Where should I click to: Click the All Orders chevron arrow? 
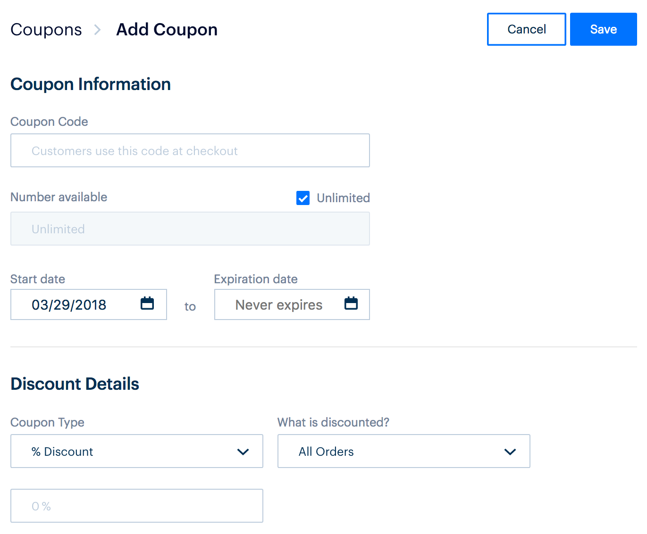510,452
